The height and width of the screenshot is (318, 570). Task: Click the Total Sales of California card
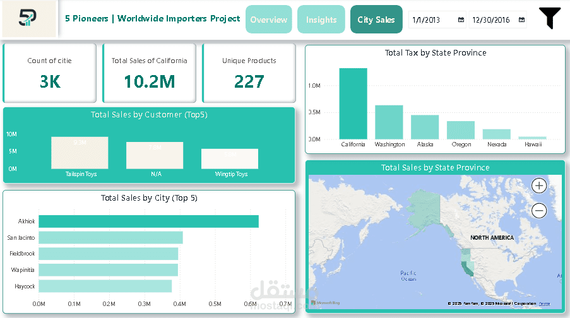coord(150,73)
